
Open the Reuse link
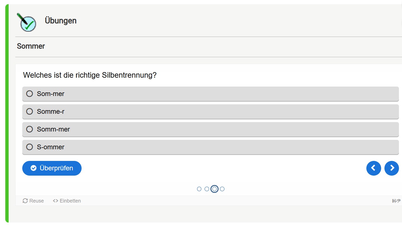(33, 201)
